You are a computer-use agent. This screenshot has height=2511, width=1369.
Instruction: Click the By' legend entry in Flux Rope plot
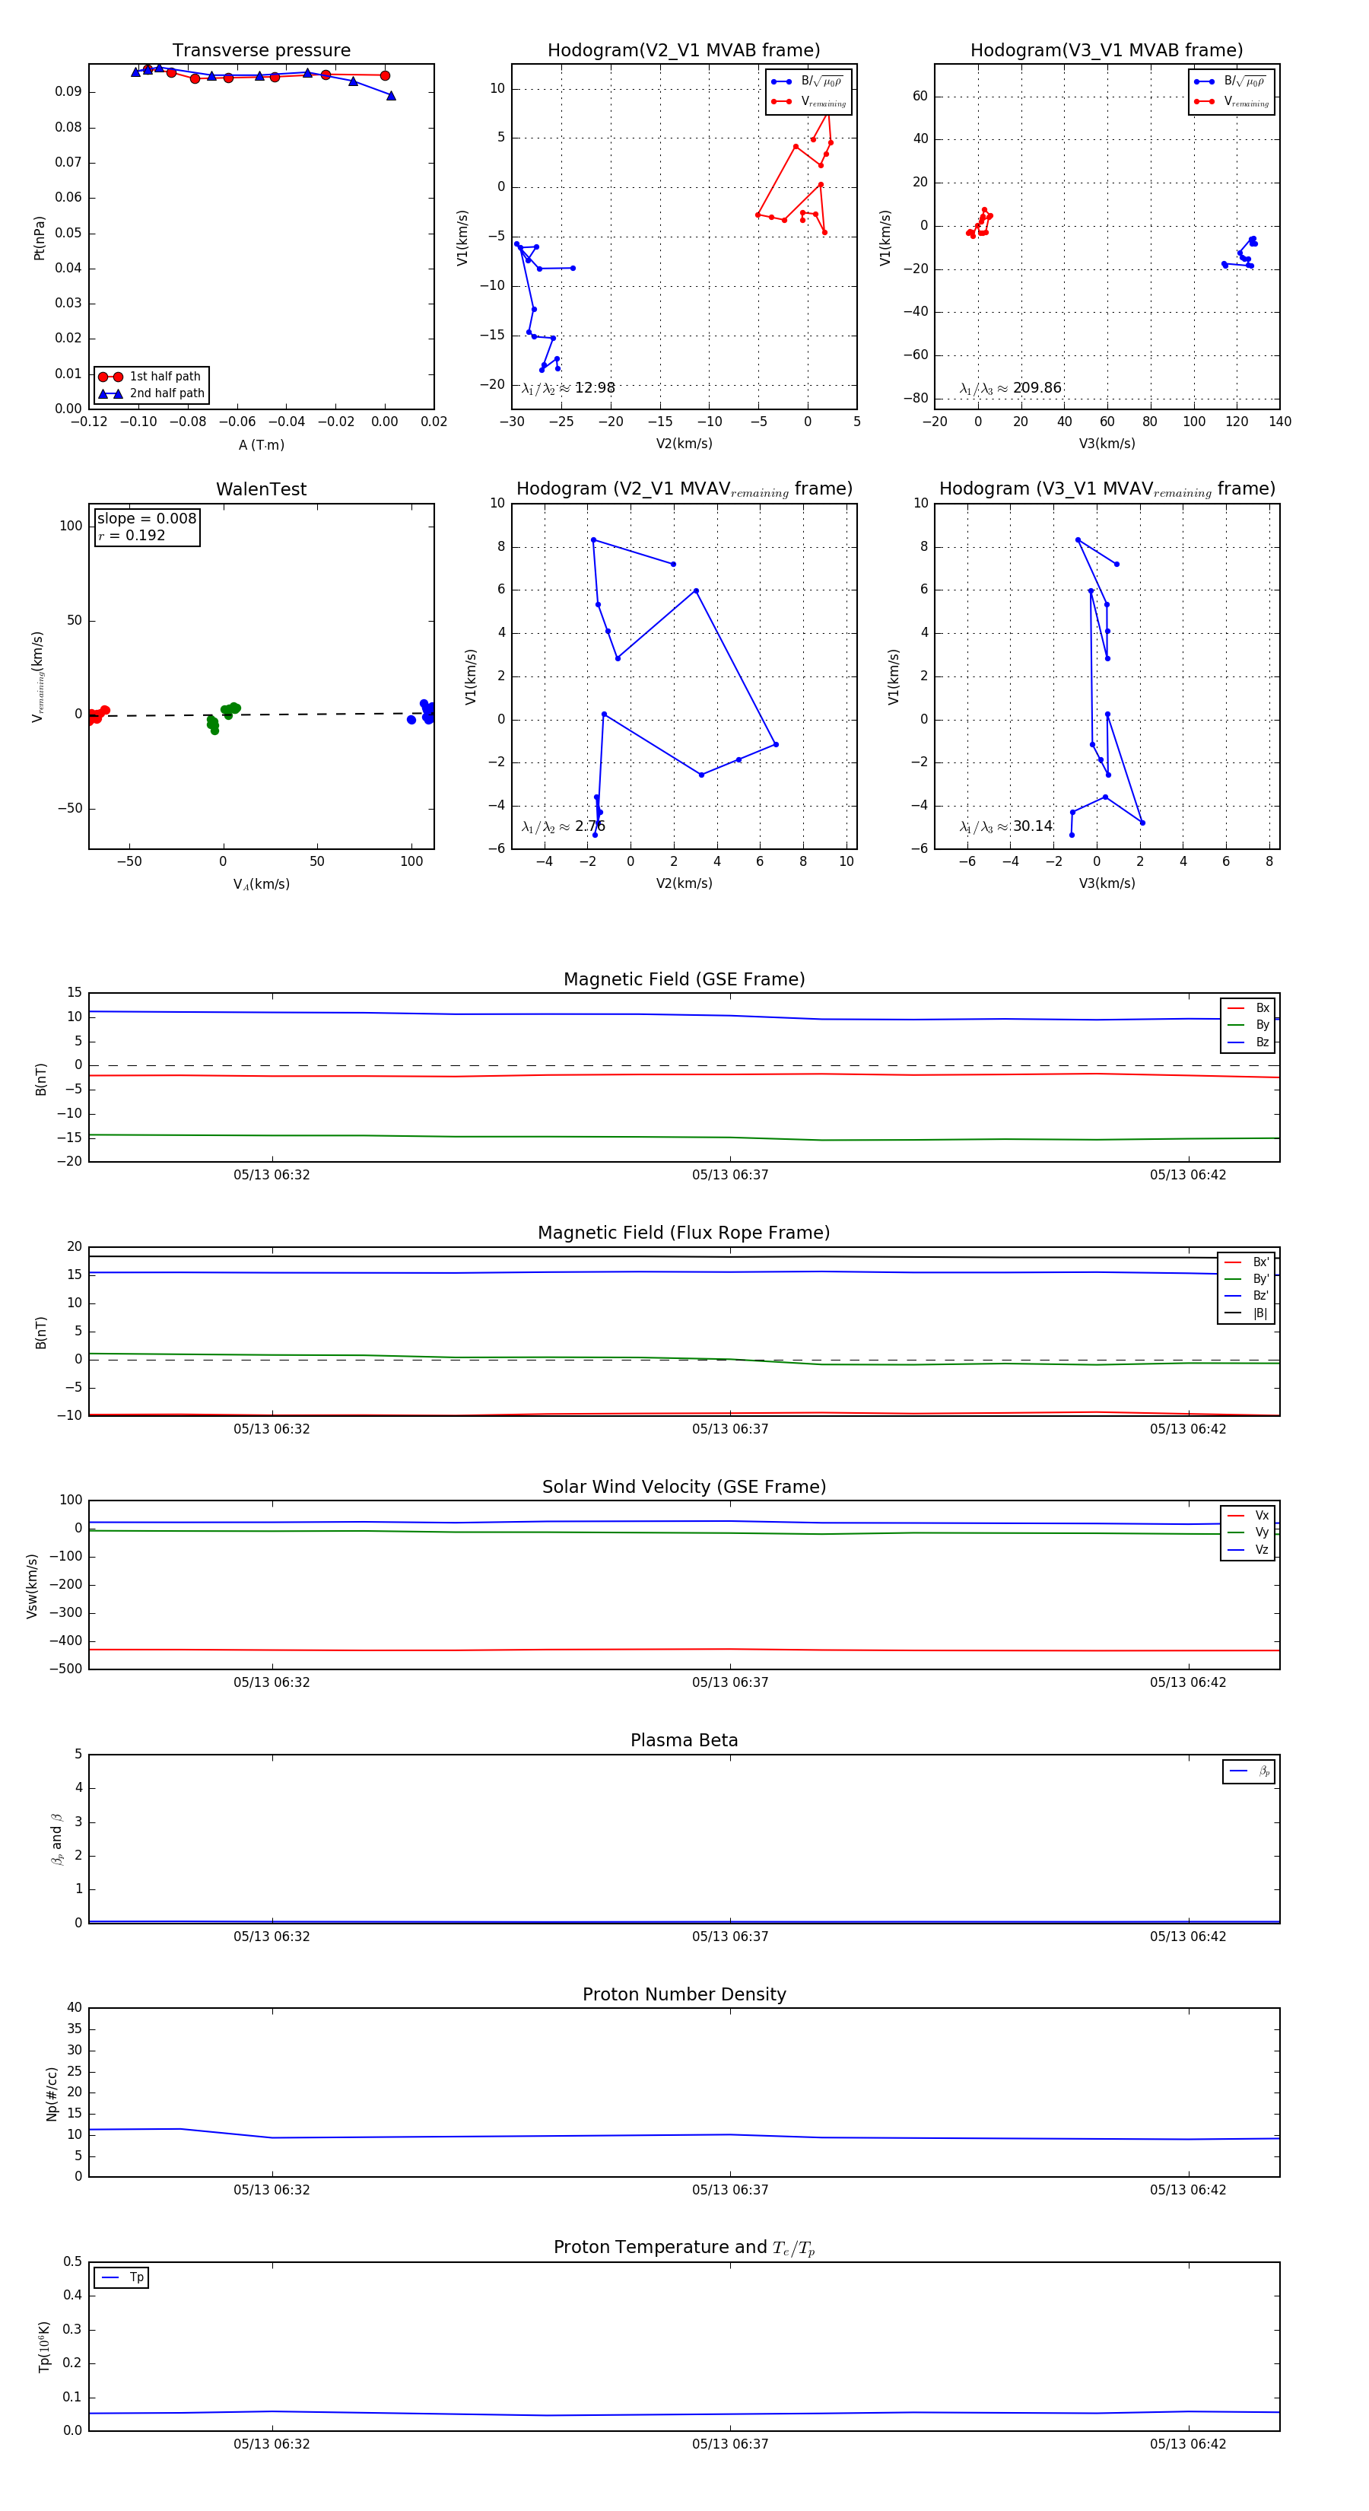click(x=1247, y=1279)
